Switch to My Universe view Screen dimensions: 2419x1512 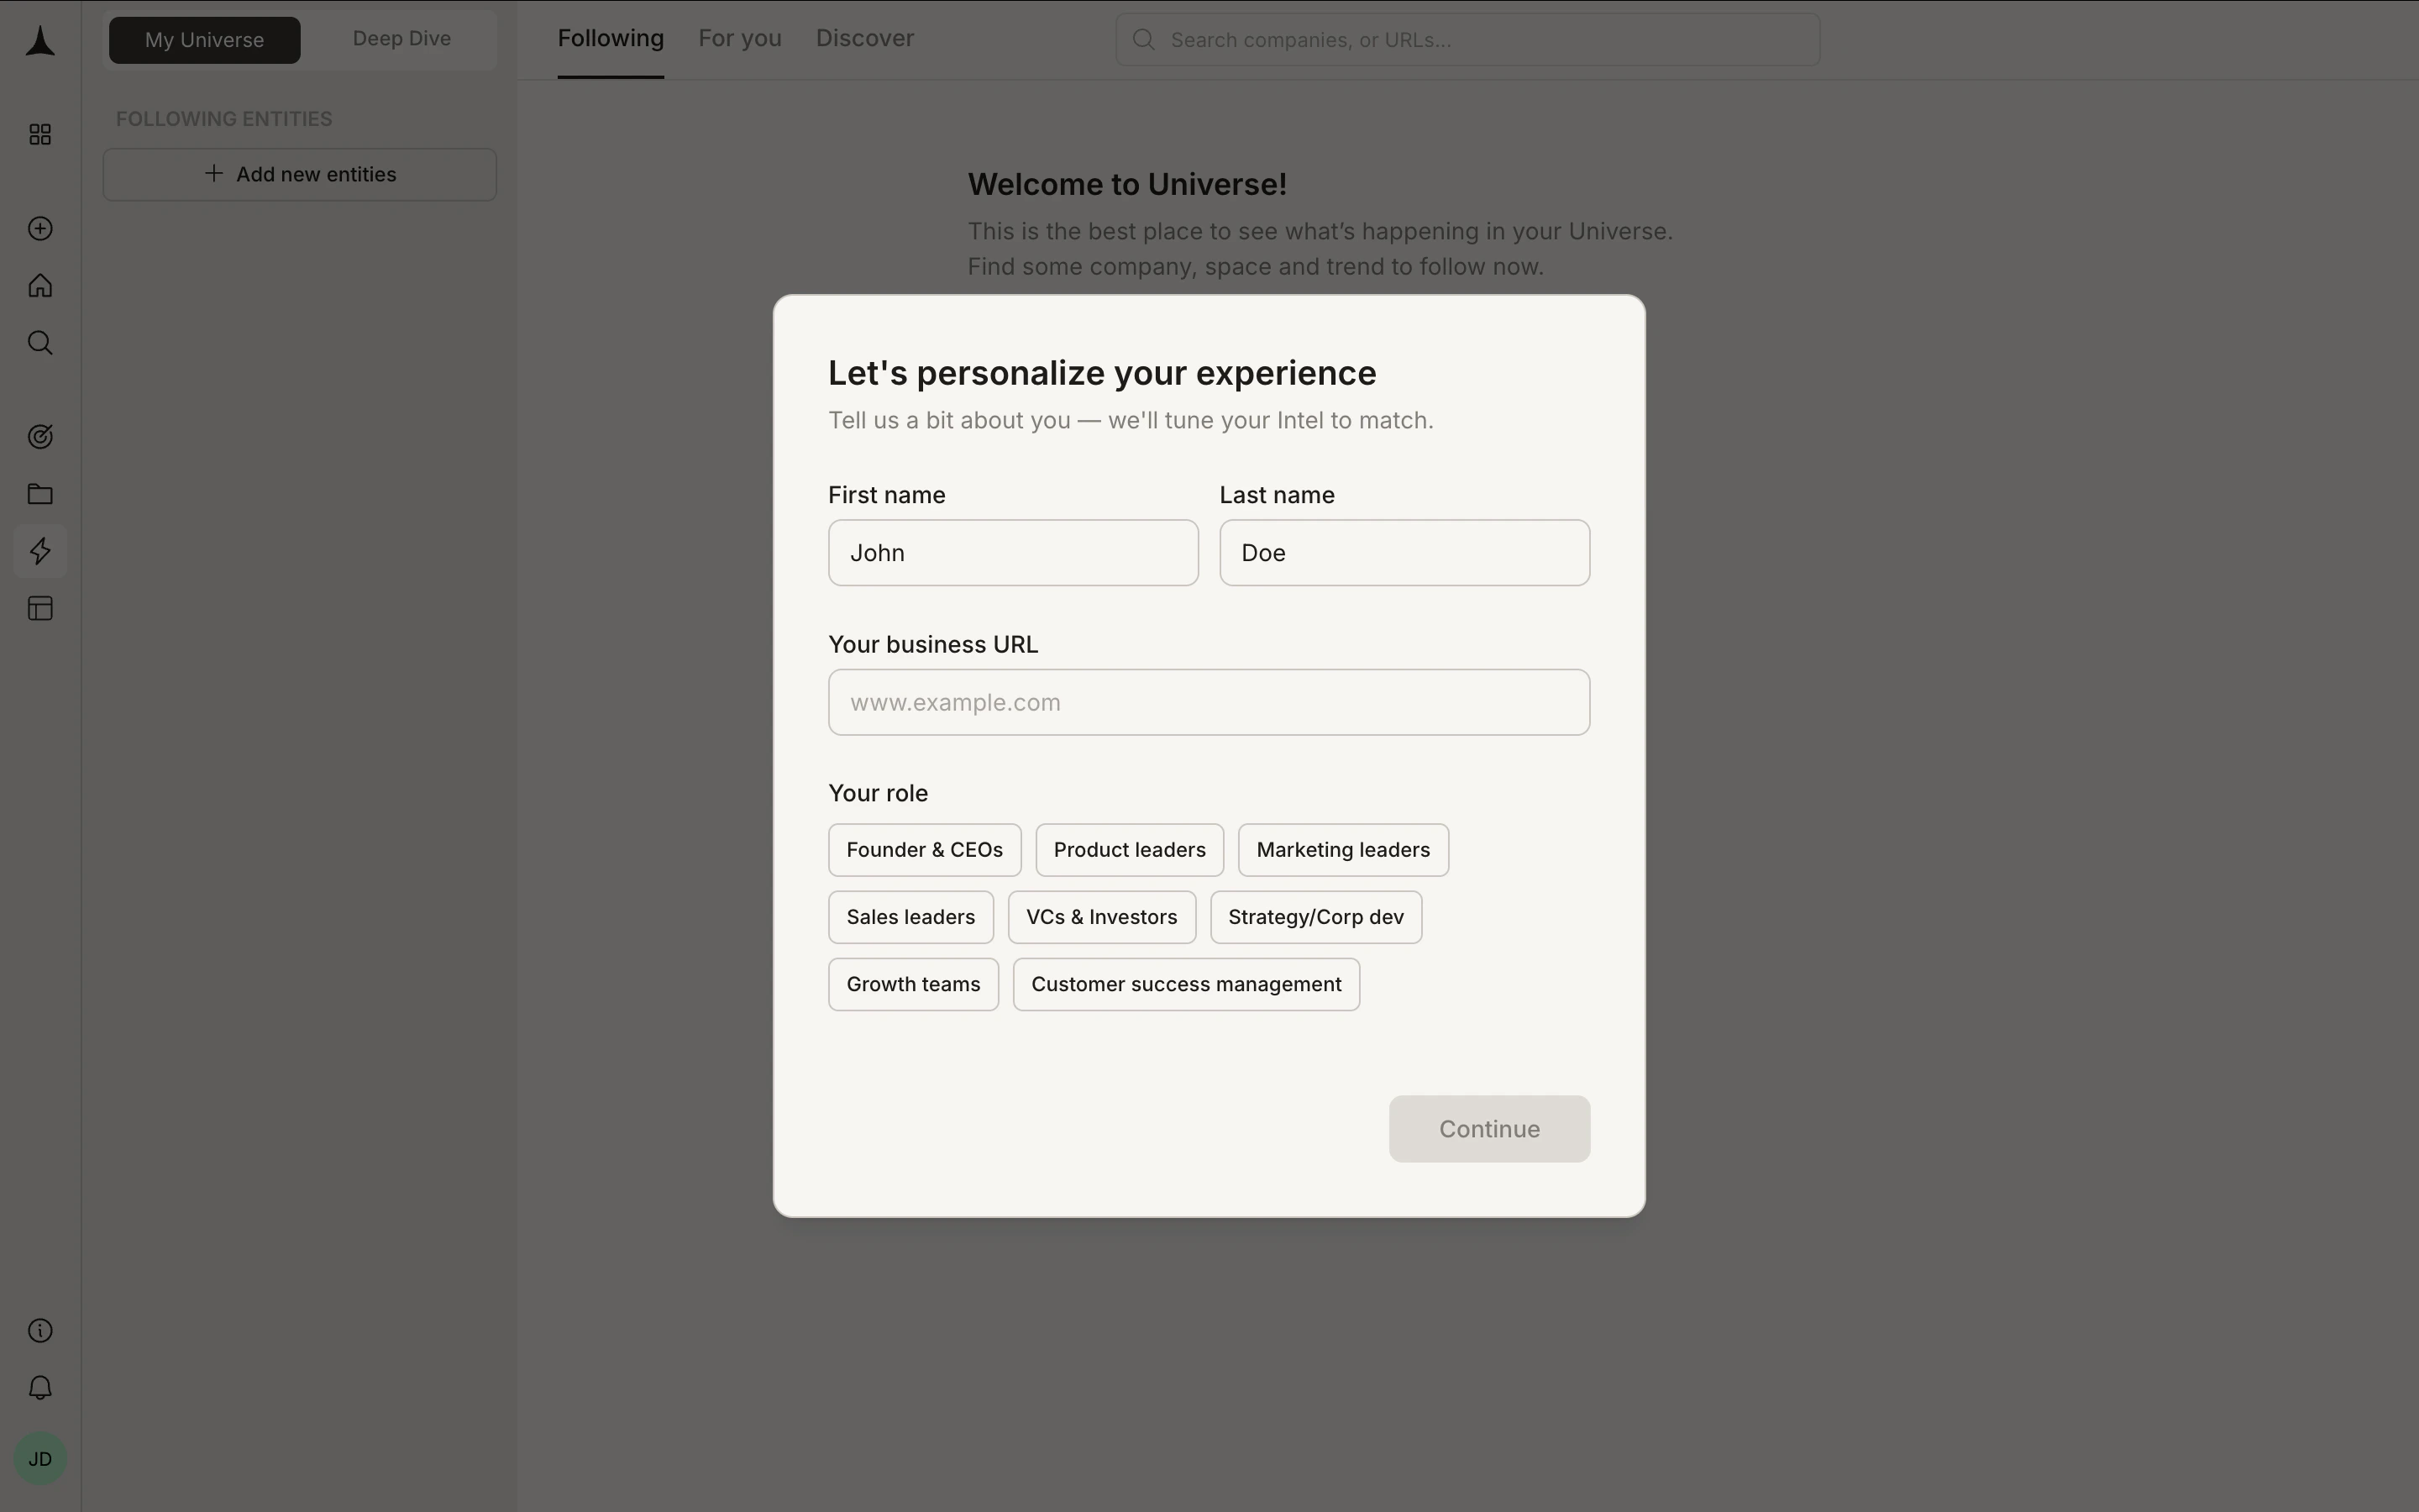coord(205,40)
